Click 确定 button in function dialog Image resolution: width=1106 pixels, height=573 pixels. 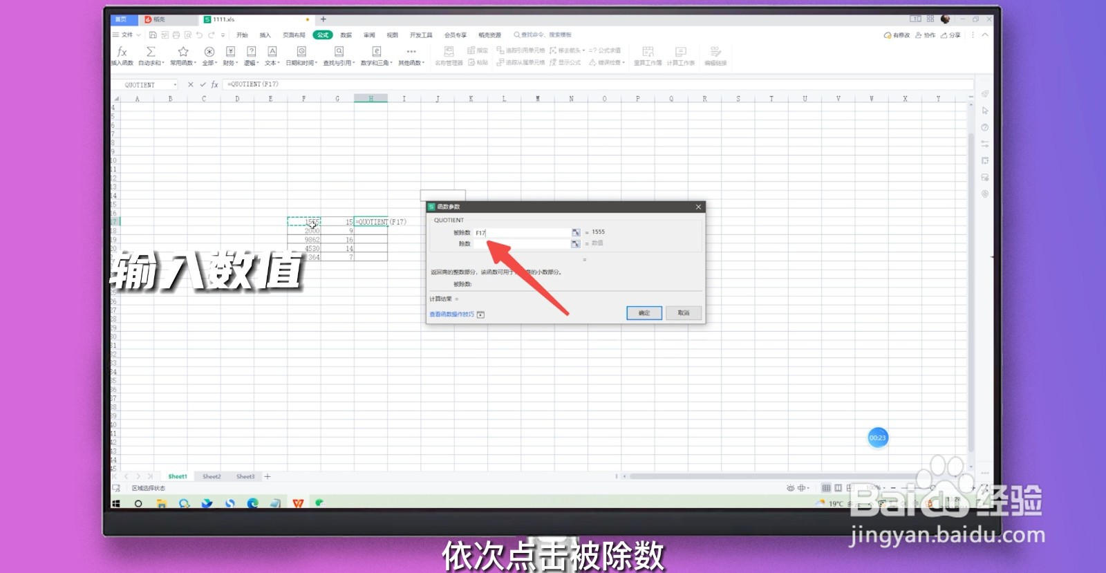[644, 313]
